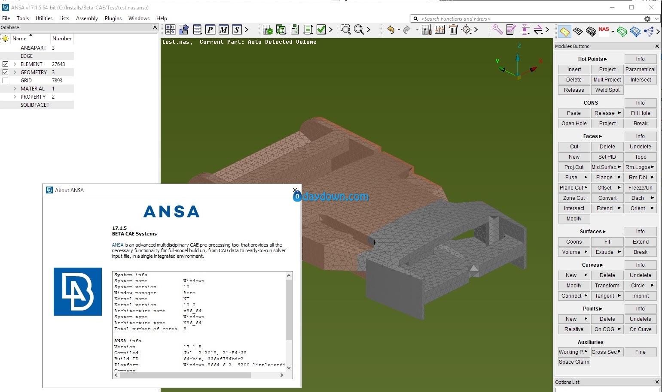The image size is (662, 392).
Task: Click the zoom-window magnifier with dashed box
Action: coord(345,30)
